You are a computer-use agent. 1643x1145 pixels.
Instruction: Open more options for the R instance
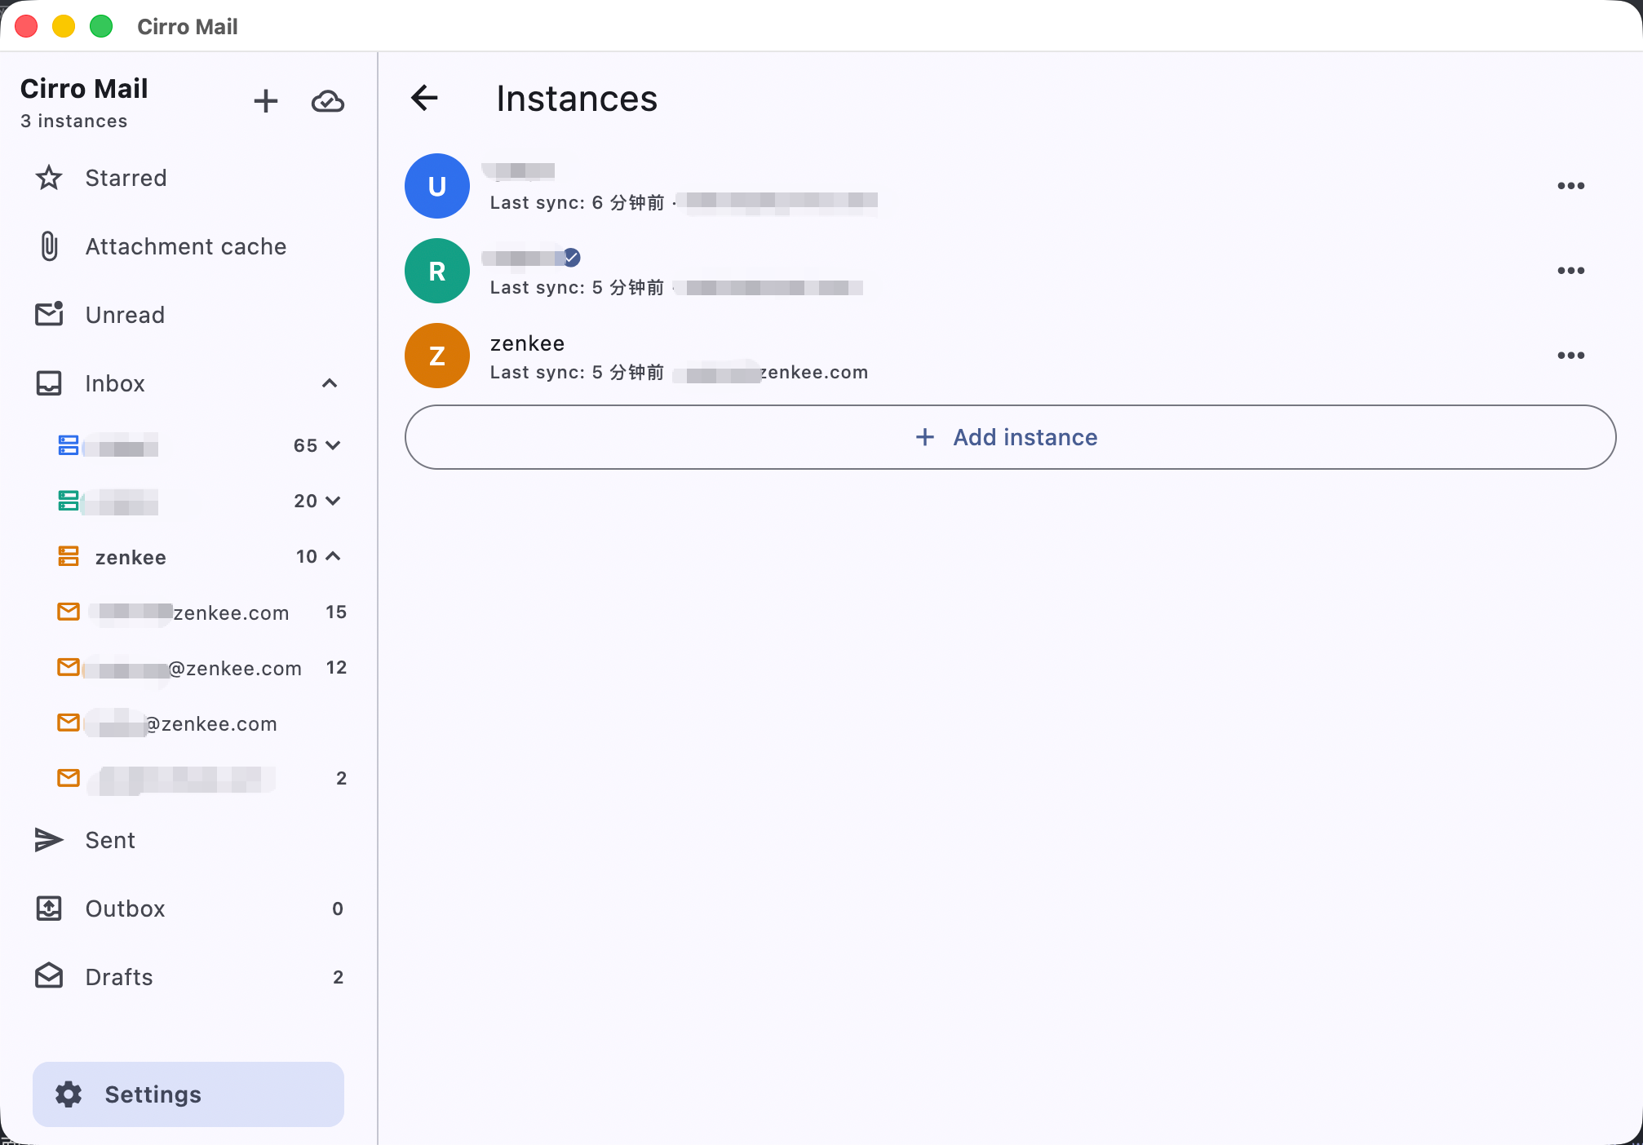tap(1570, 271)
